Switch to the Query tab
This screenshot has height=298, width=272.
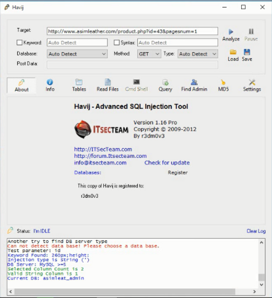[165, 86]
